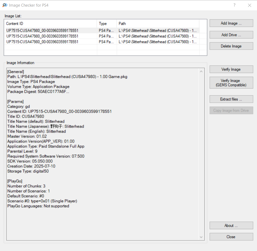257x251 pixels.
Task: Click the Add Image button
Action: (231, 23)
